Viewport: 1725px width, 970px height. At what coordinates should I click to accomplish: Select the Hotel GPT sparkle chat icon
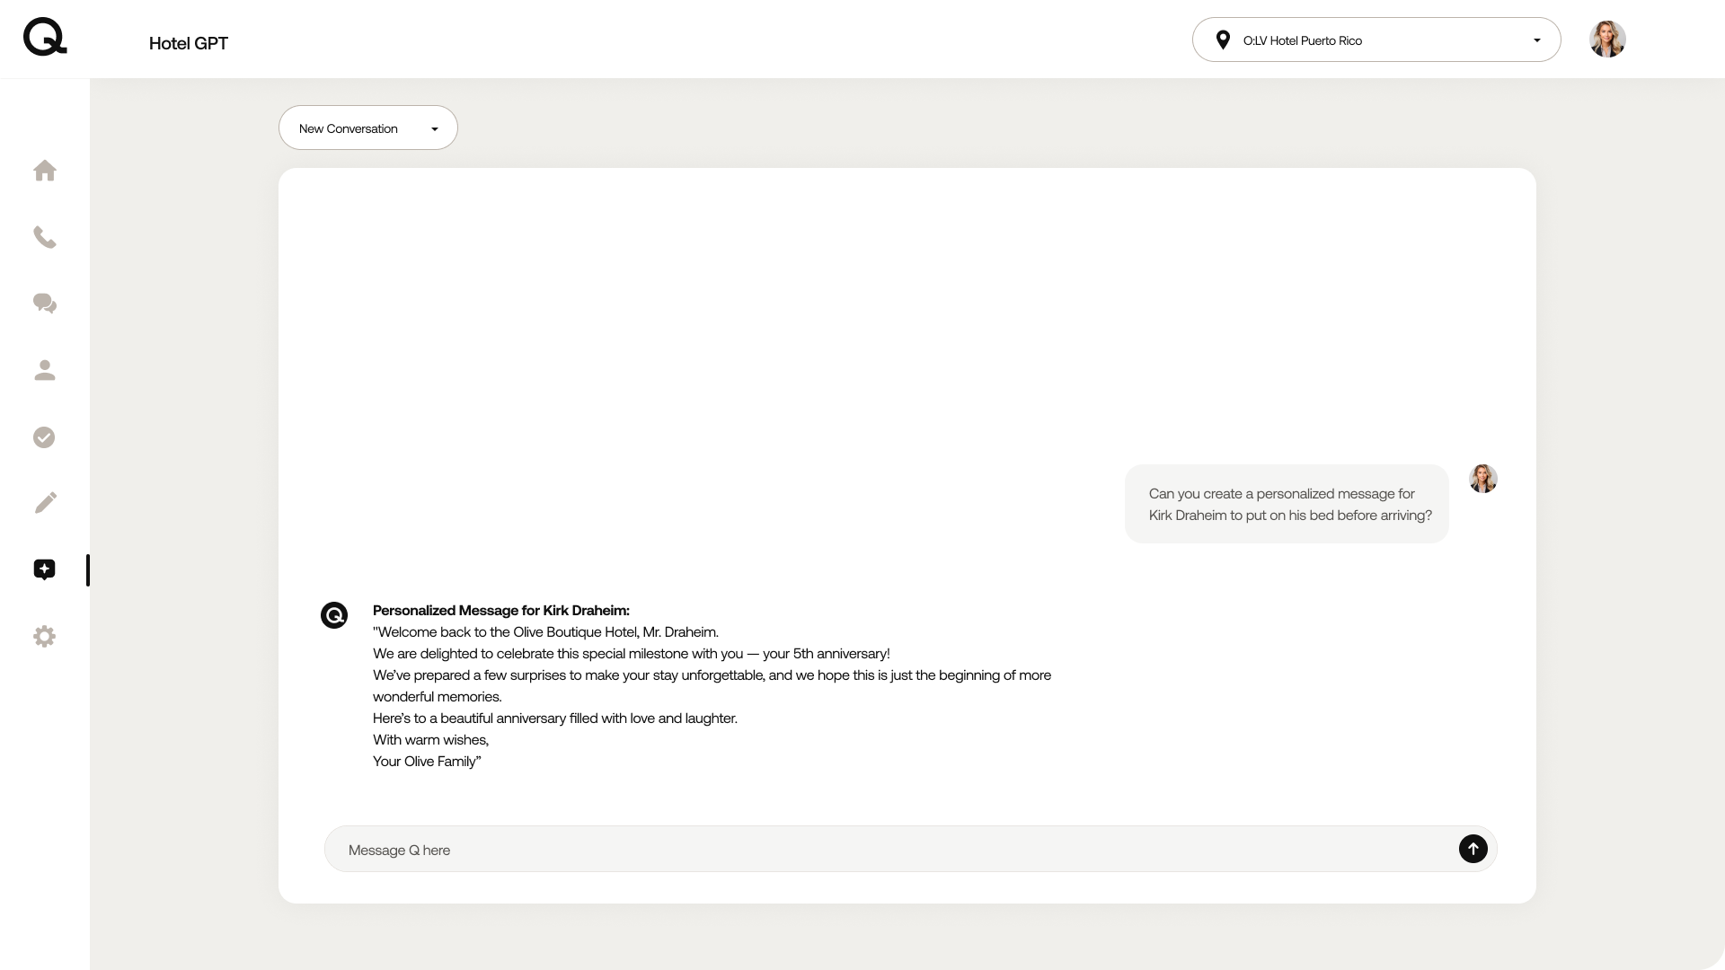pos(44,569)
